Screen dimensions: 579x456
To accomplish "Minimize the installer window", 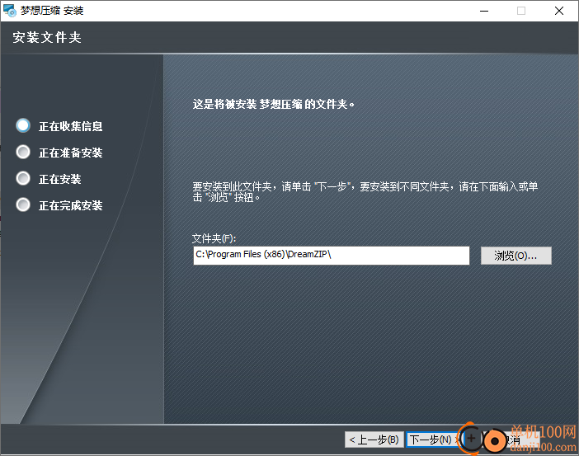I will pyautogui.click(x=484, y=11).
